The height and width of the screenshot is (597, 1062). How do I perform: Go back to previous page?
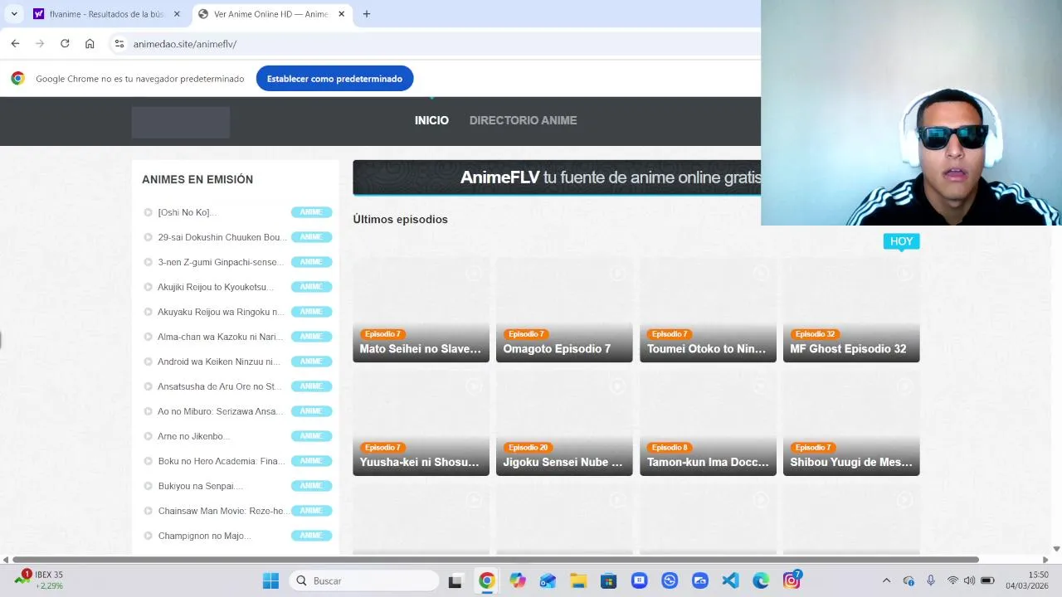(x=15, y=44)
